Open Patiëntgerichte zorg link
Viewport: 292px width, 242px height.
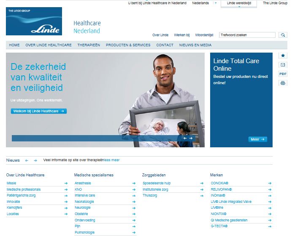(21, 195)
